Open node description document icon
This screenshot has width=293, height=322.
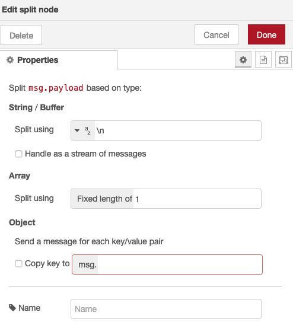coord(263,59)
